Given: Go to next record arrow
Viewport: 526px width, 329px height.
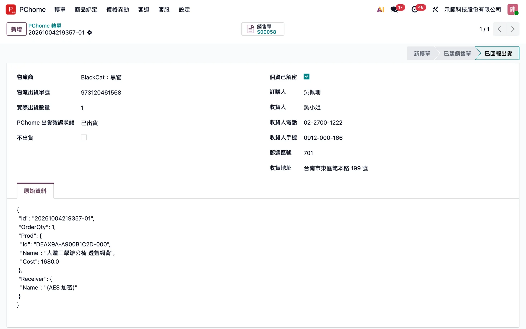Looking at the screenshot, I should click(x=513, y=29).
